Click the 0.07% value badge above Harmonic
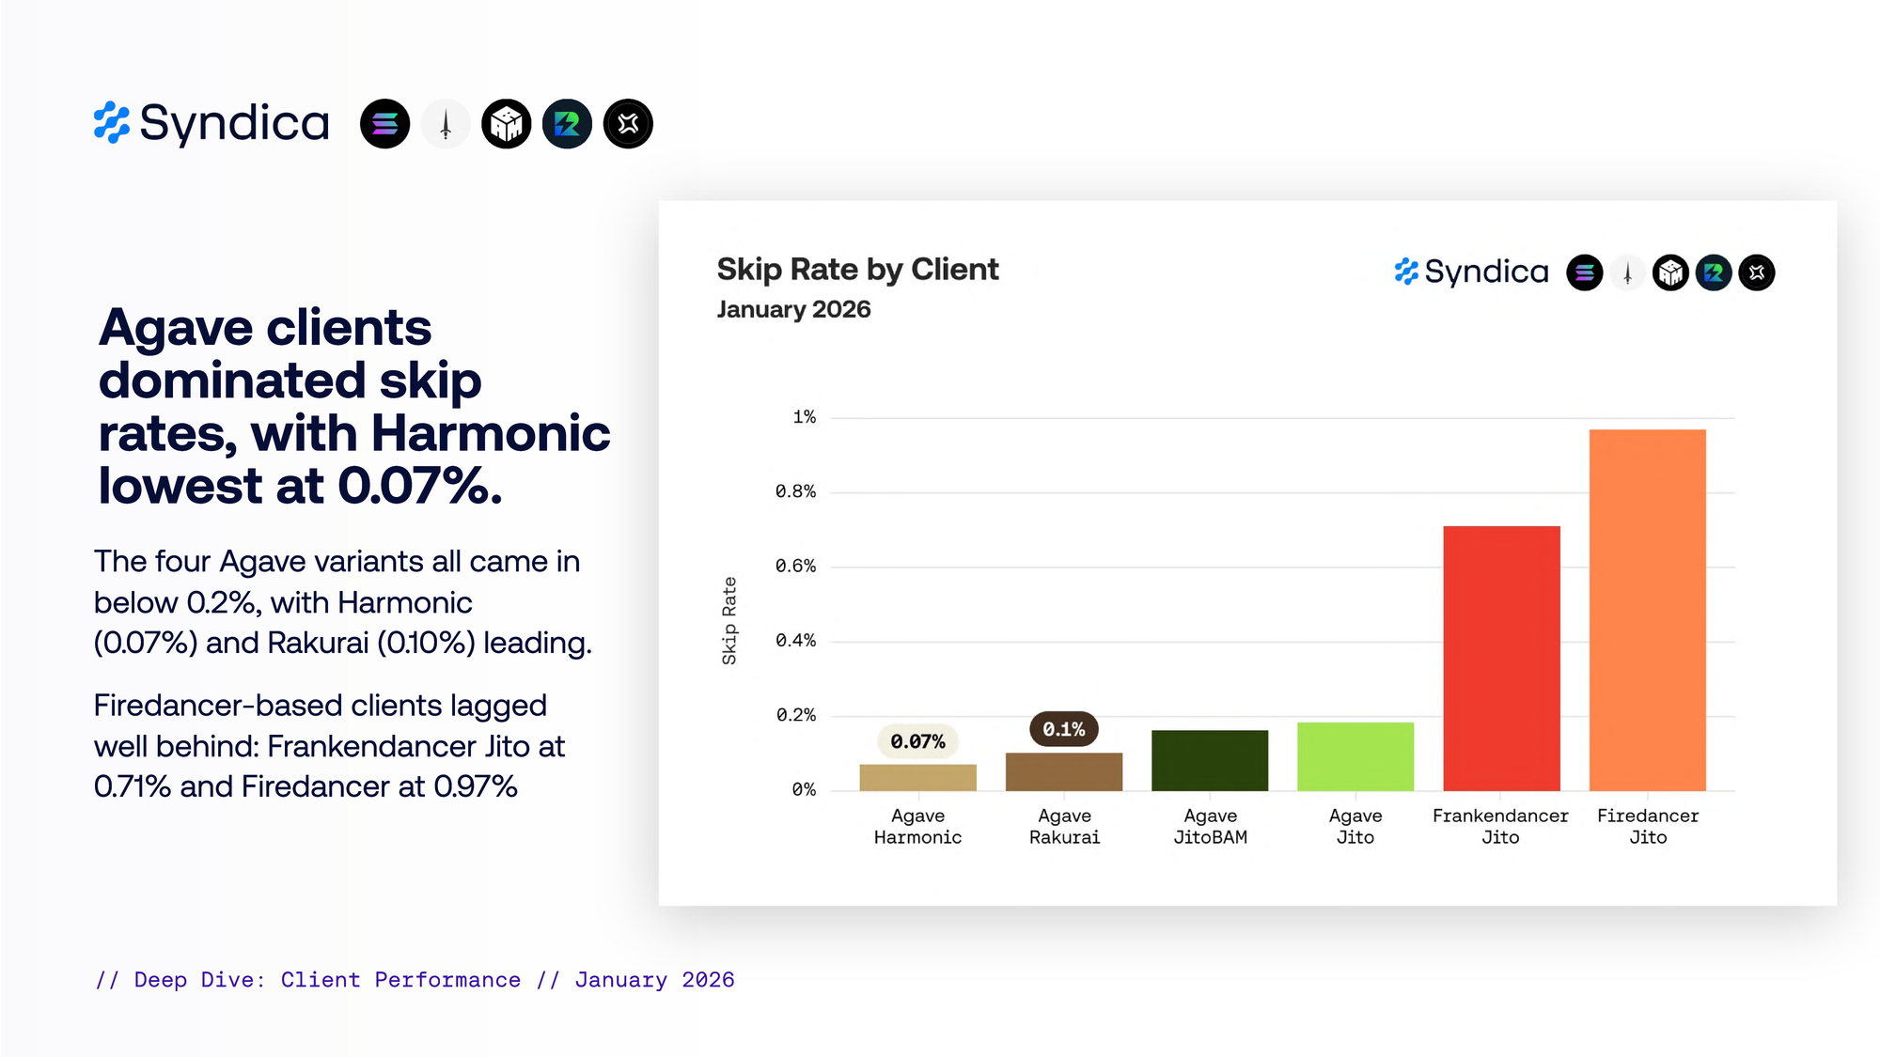The image size is (1880, 1057). [918, 741]
